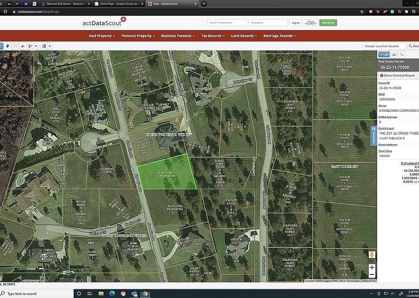Image resolution: width=419 pixels, height=298 pixels.
Task: Click the actDataScout logo
Action: coord(104,22)
